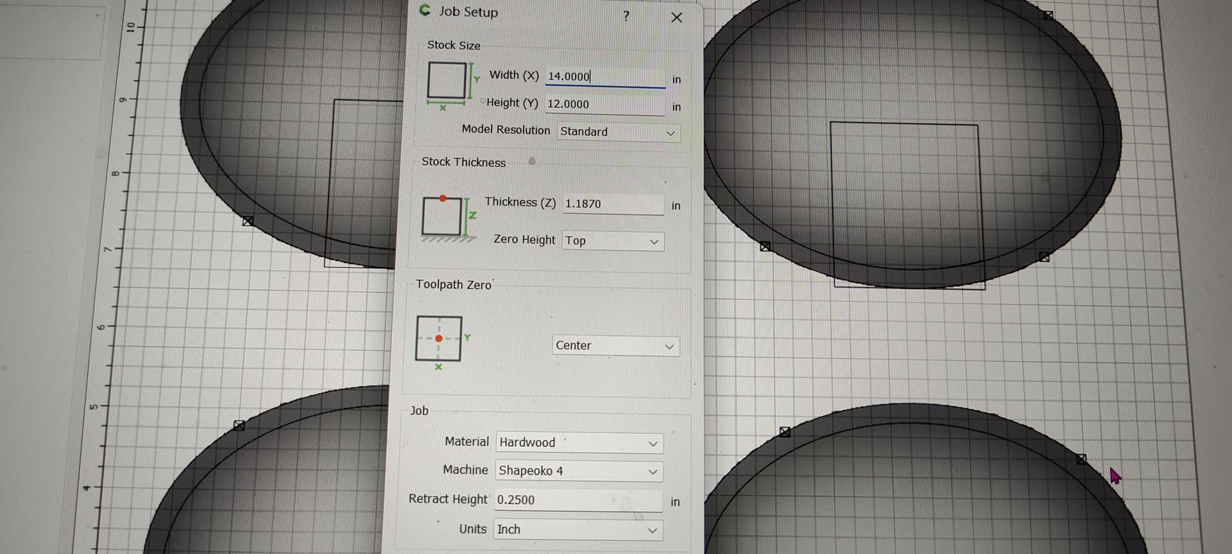The image size is (1232, 554).
Task: Edit the Height (Y) field
Action: pos(605,105)
